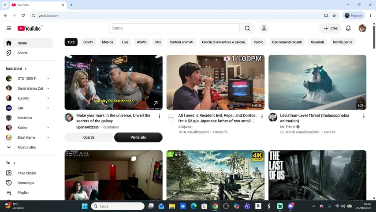The image size is (376, 212).
Task: Click the Foundation advertiser avatar
Action: [x=69, y=117]
